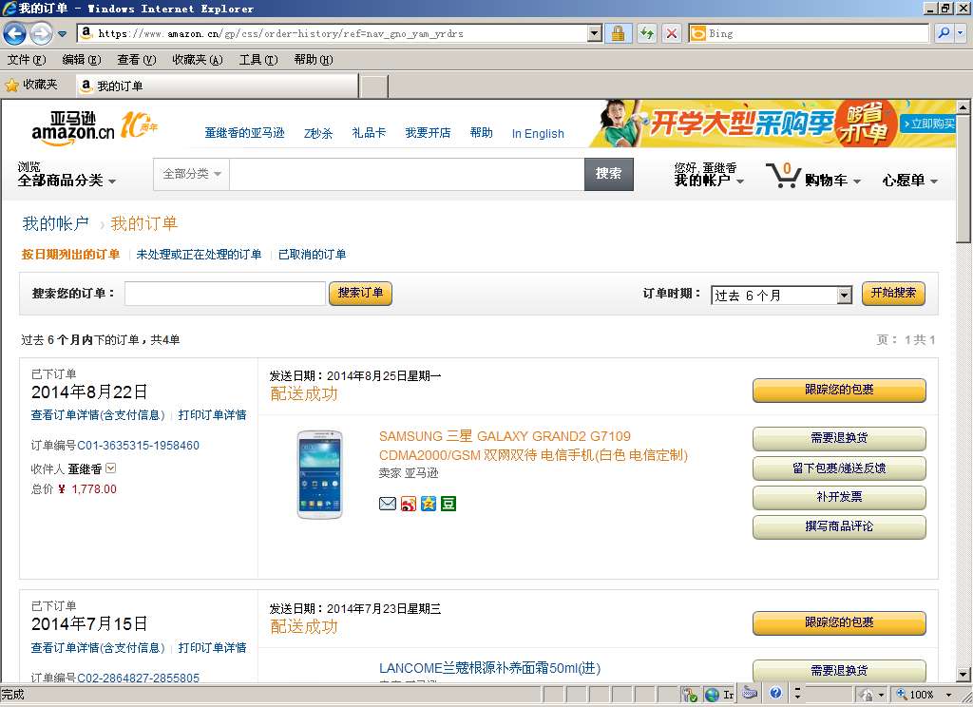Click the 补开发票 button
973x707 pixels.
(839, 497)
